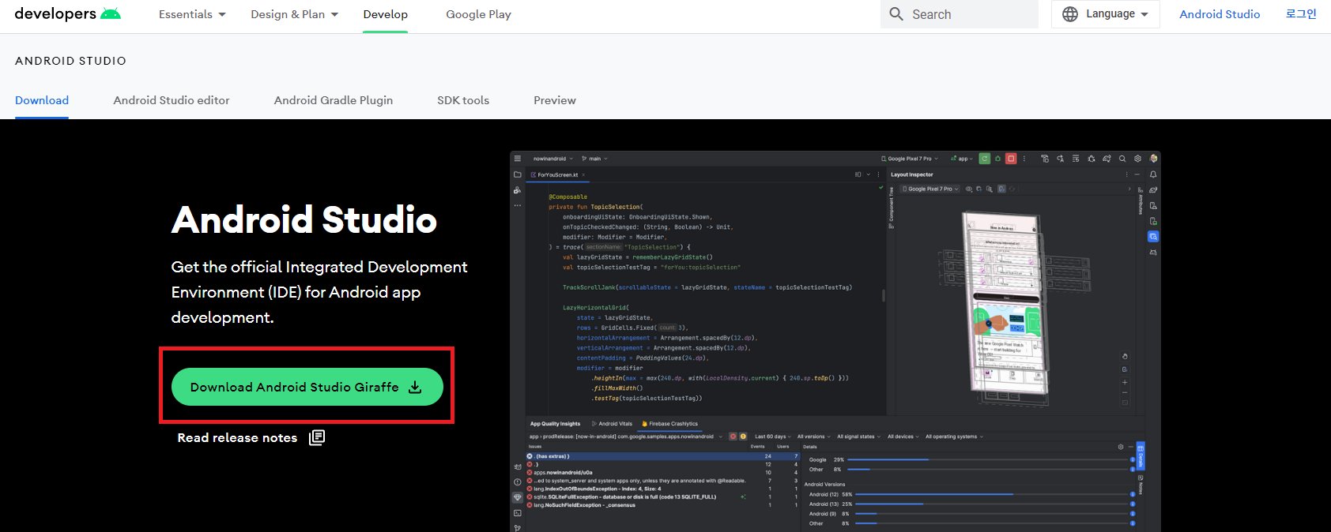Switch to the Android Gradle Plugin tab
The height and width of the screenshot is (532, 1331).
pyautogui.click(x=334, y=100)
